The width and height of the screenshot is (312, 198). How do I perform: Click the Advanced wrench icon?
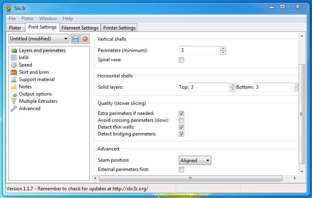pyautogui.click(x=14, y=108)
